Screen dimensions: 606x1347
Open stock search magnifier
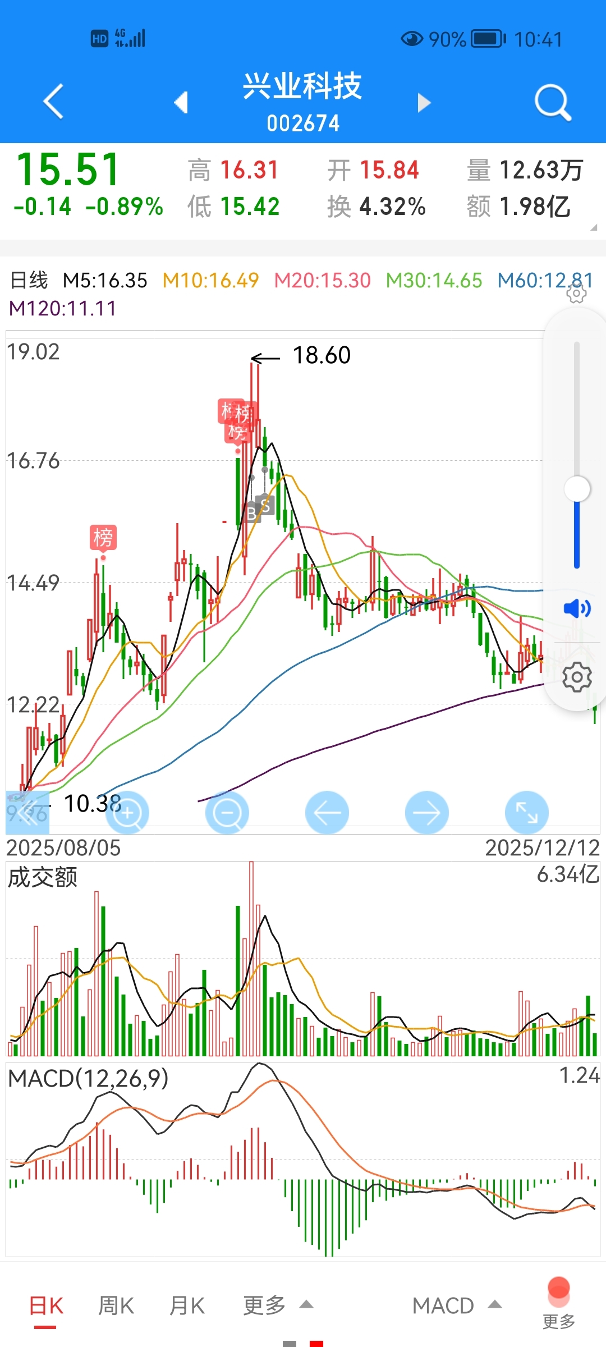[x=553, y=103]
